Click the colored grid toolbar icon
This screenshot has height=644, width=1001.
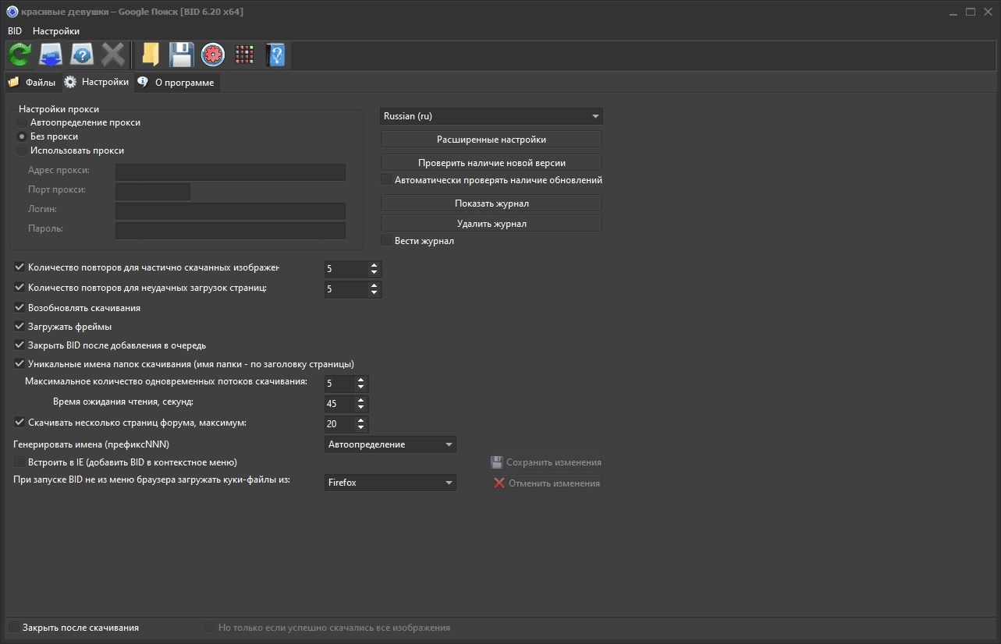coord(244,55)
